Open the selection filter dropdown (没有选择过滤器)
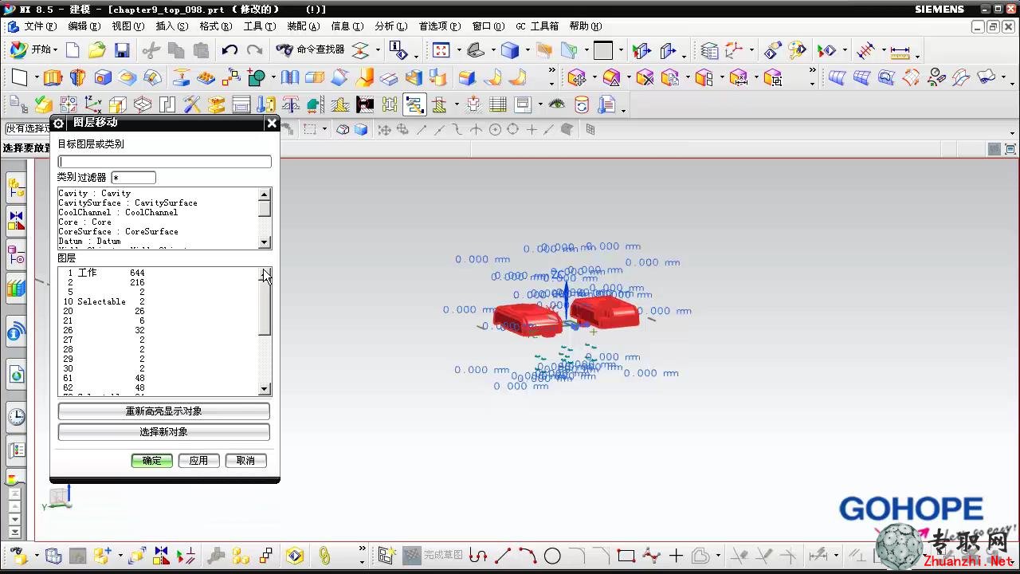The image size is (1020, 574). [x=28, y=128]
